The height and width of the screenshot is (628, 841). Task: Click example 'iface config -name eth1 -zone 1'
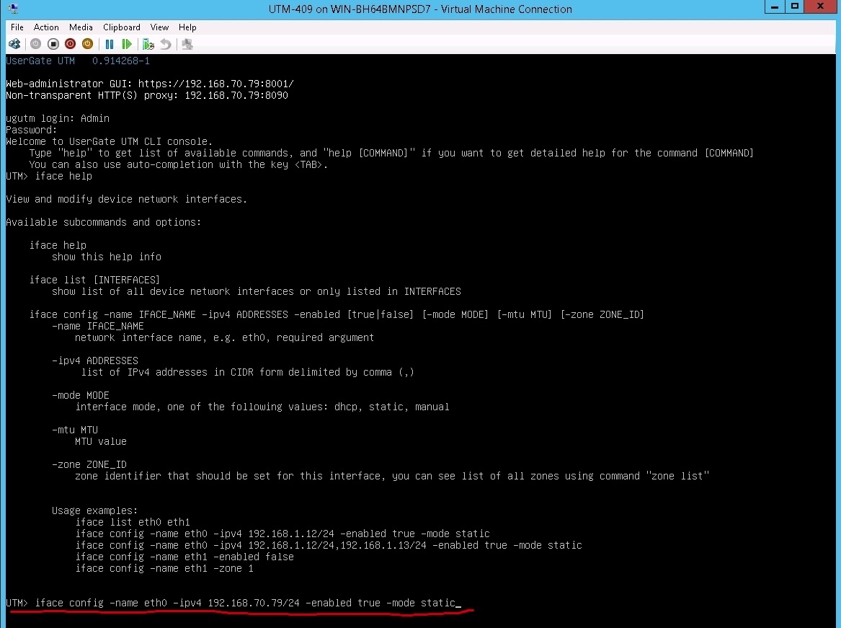(x=164, y=568)
